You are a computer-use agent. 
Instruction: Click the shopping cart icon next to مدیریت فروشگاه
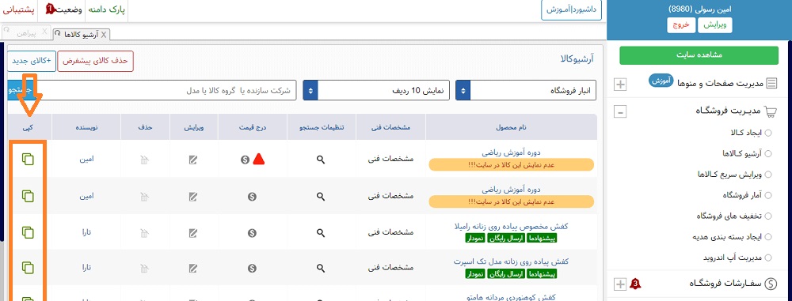771,111
